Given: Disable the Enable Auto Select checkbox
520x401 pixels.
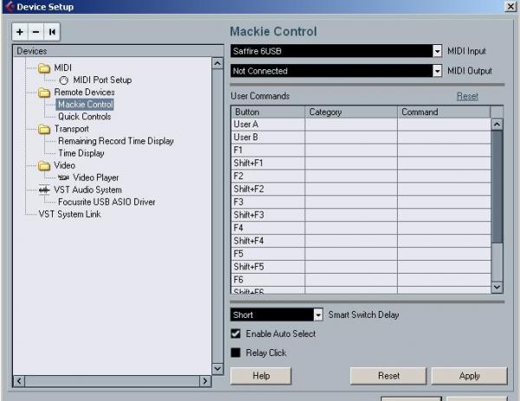Looking at the screenshot, I should 236,334.
